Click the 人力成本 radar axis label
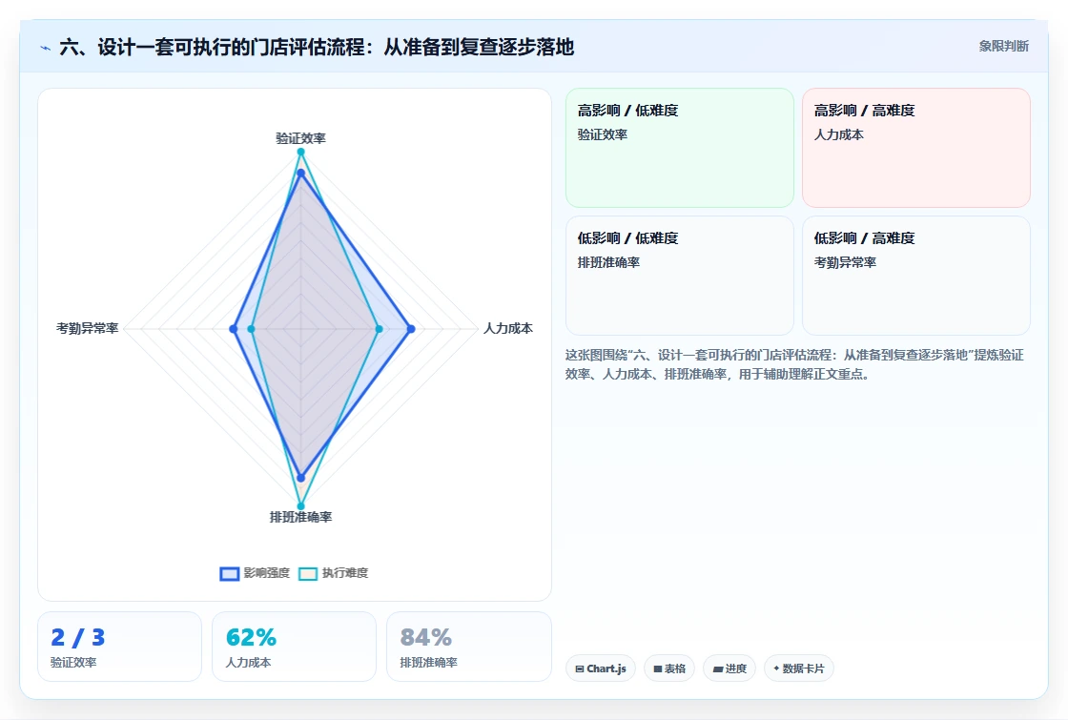Image resolution: width=1068 pixels, height=720 pixels. (x=508, y=328)
